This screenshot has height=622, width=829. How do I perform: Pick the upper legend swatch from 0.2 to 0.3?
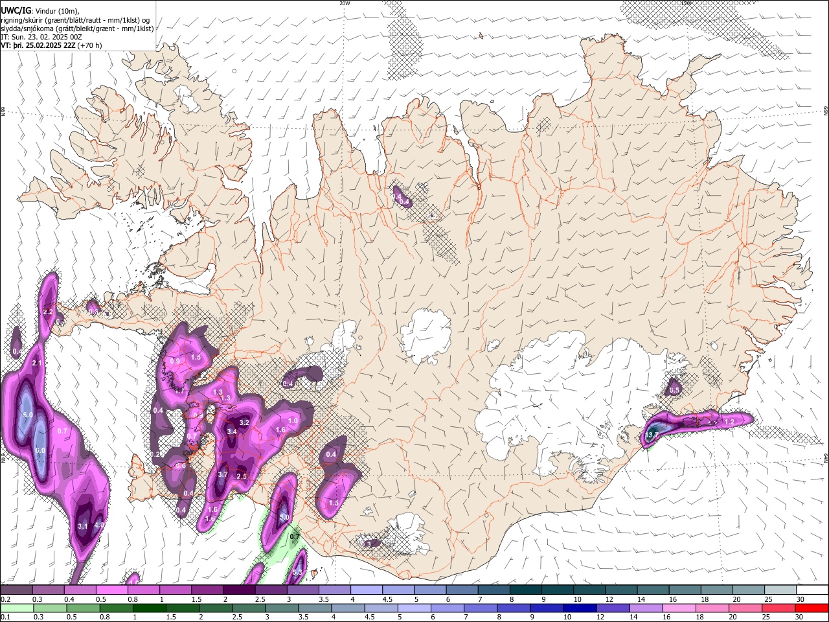[x=16, y=590]
